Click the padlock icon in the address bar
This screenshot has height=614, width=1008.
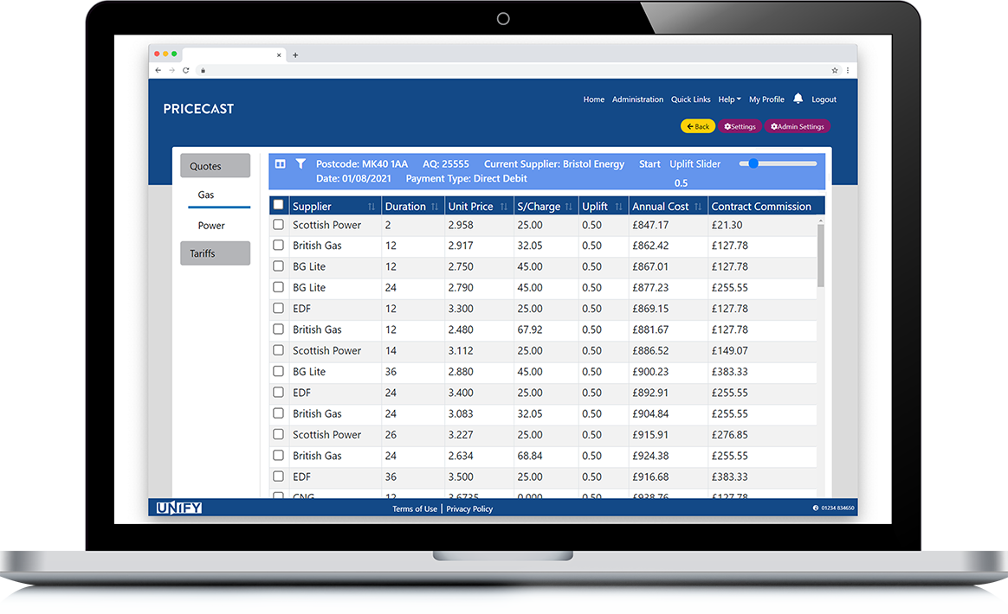pyautogui.click(x=203, y=71)
